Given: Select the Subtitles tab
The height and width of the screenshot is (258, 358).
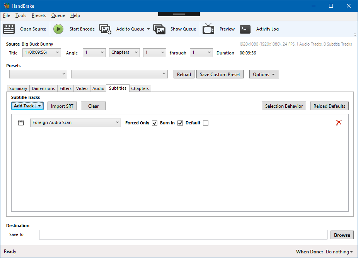Looking at the screenshot, I should (x=118, y=88).
